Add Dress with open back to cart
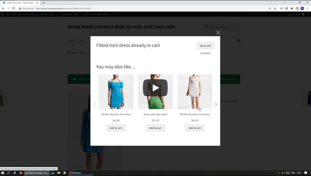Screen dimensions: 311x176 pyautogui.click(x=155, y=128)
